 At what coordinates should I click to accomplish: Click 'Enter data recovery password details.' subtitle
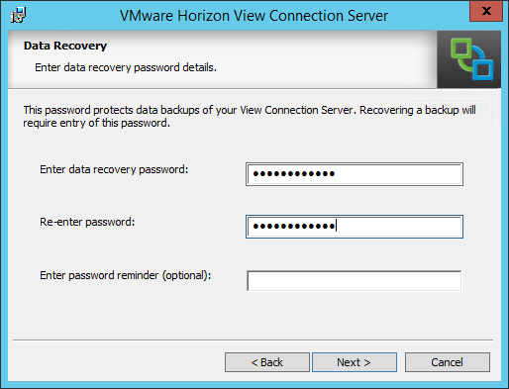[126, 67]
